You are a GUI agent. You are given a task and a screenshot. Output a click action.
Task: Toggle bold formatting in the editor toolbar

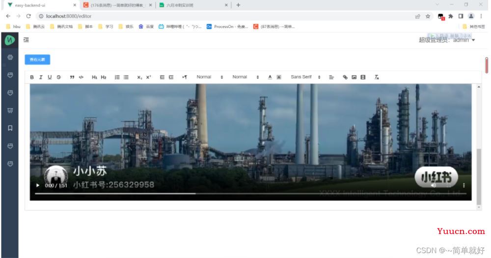pyautogui.click(x=32, y=77)
